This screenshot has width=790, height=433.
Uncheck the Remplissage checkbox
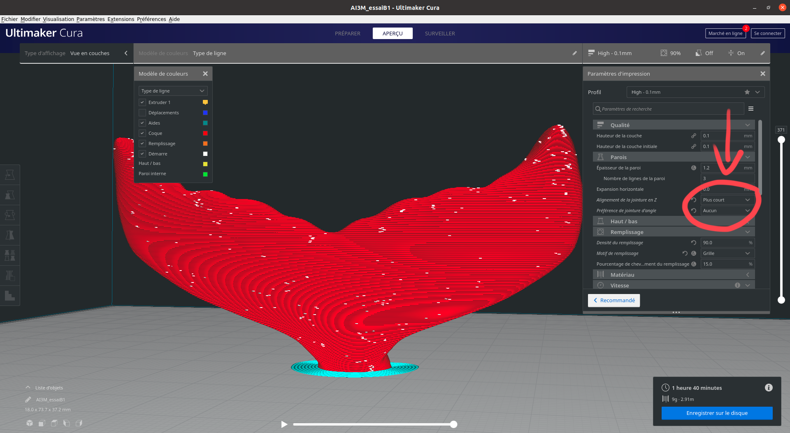tap(142, 144)
